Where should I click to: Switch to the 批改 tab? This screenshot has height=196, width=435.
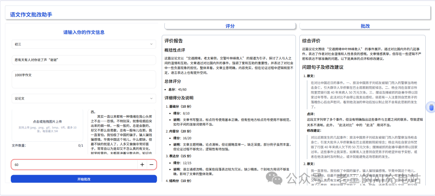pyautogui.click(x=365, y=26)
